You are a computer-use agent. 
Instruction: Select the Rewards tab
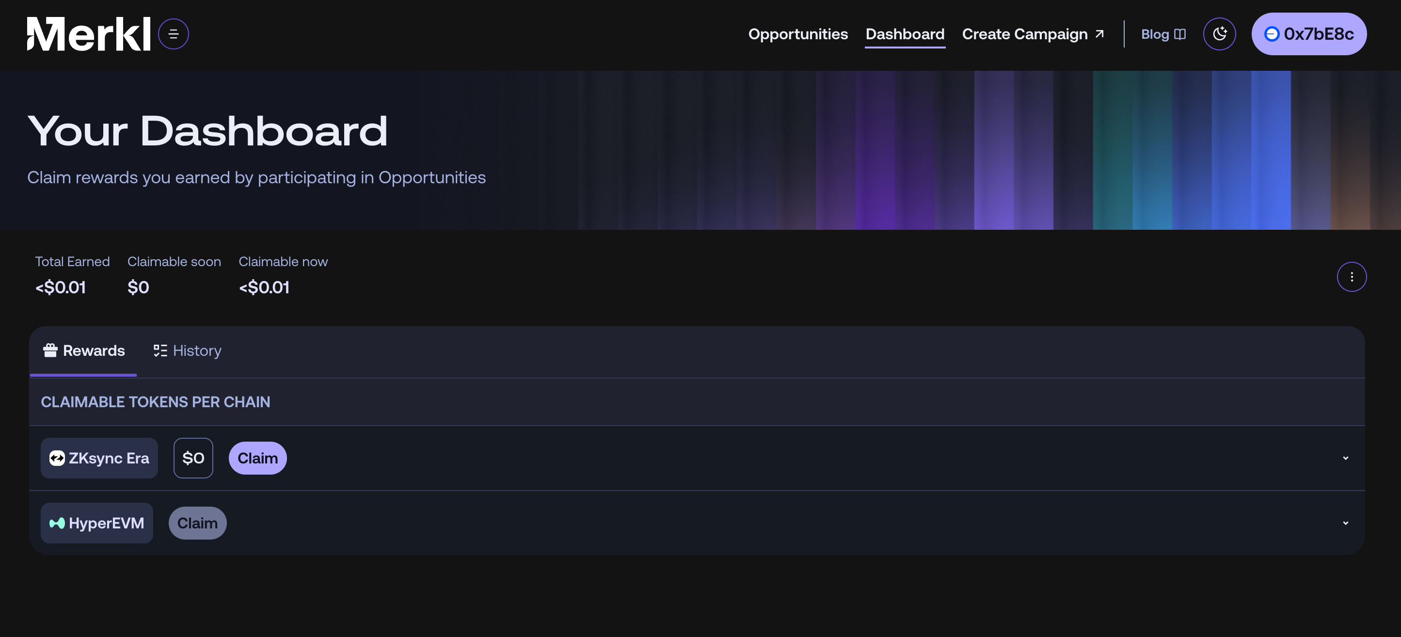click(84, 351)
